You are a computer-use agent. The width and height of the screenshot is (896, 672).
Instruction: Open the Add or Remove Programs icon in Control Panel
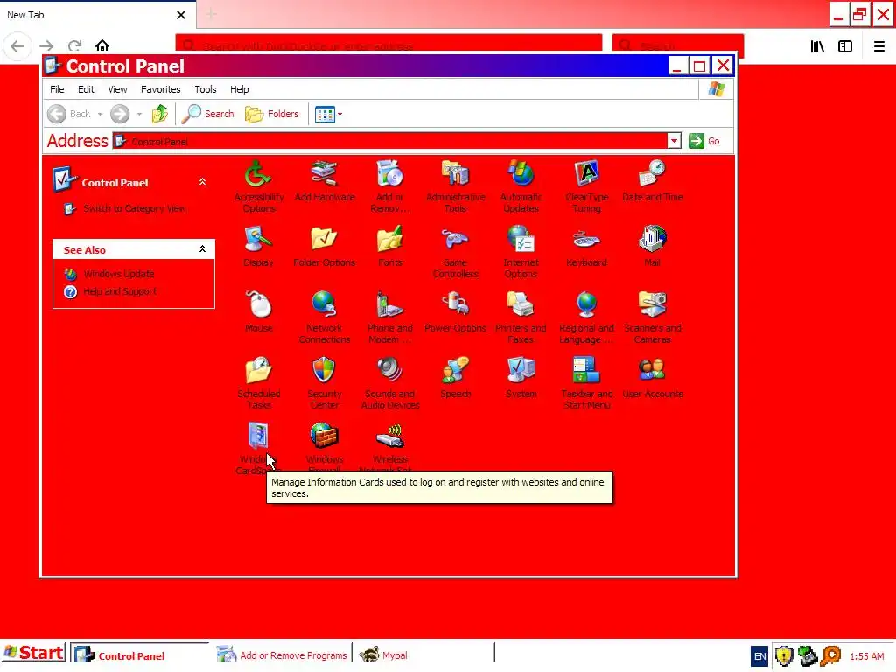[x=389, y=174]
